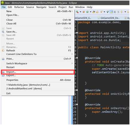The width and height of the screenshot is (130, 125).
Task: Click code line super.onDestroy() in editor
Action: click(x=107, y=112)
